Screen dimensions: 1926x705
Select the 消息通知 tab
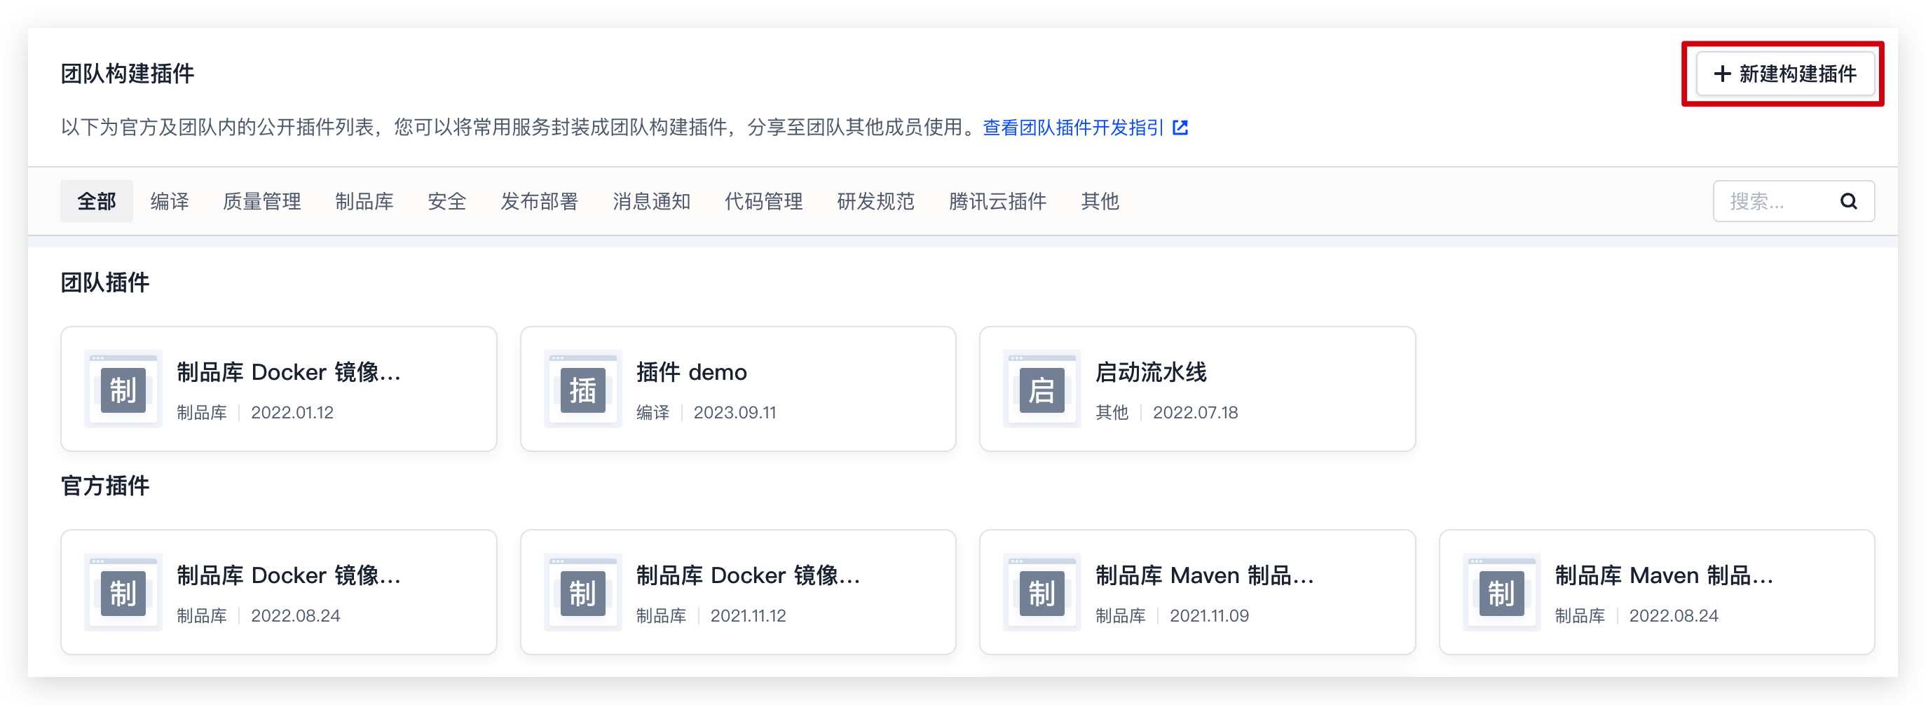pyautogui.click(x=651, y=201)
